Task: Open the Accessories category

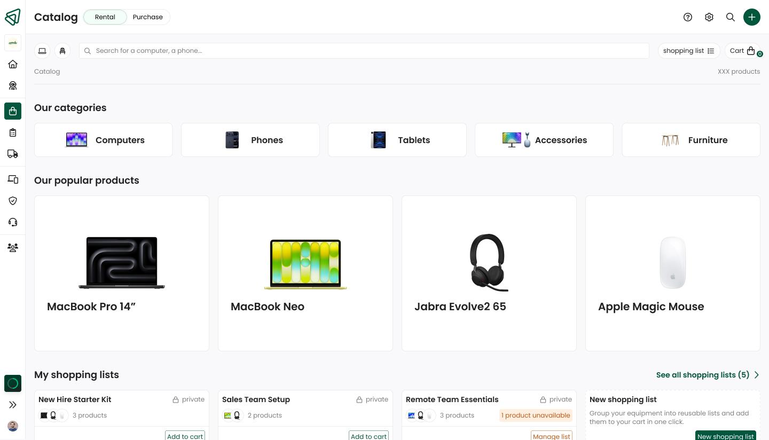Action: tap(544, 140)
